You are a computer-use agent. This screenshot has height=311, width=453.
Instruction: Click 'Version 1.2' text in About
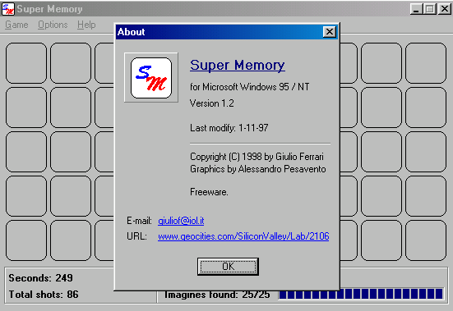point(212,103)
